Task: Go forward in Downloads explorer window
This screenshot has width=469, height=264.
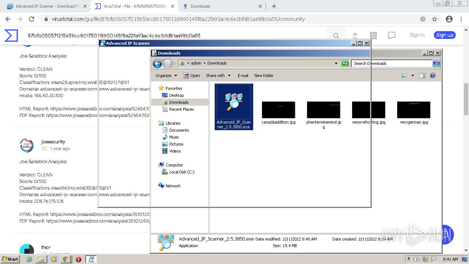Action: click(167, 63)
